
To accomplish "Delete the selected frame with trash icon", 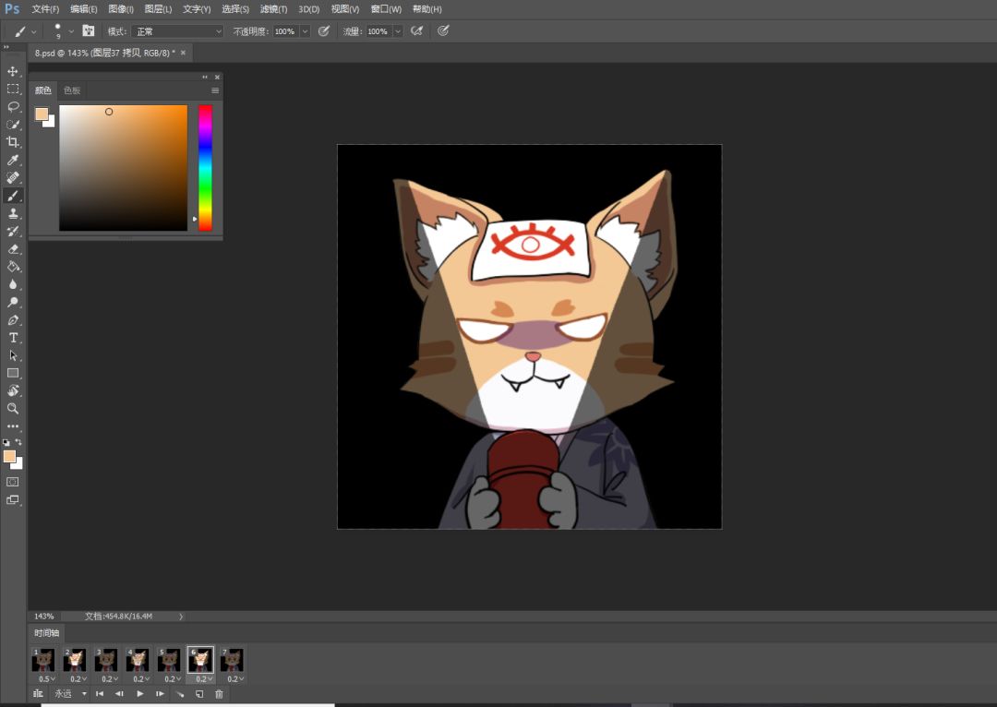I will [x=219, y=694].
